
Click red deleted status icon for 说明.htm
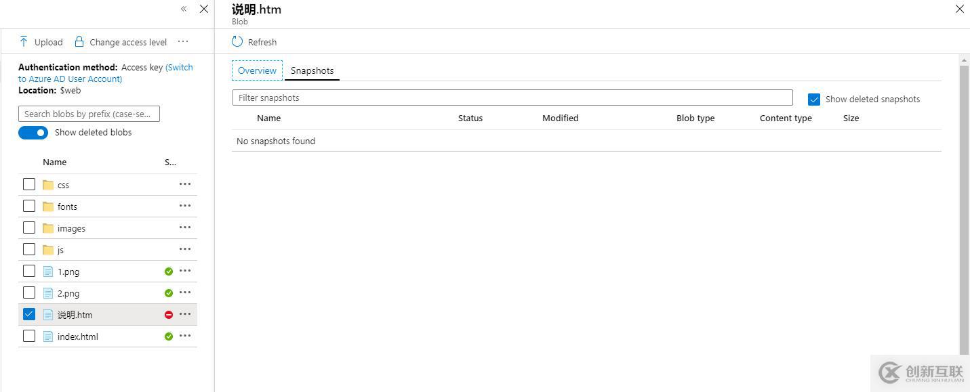(169, 315)
